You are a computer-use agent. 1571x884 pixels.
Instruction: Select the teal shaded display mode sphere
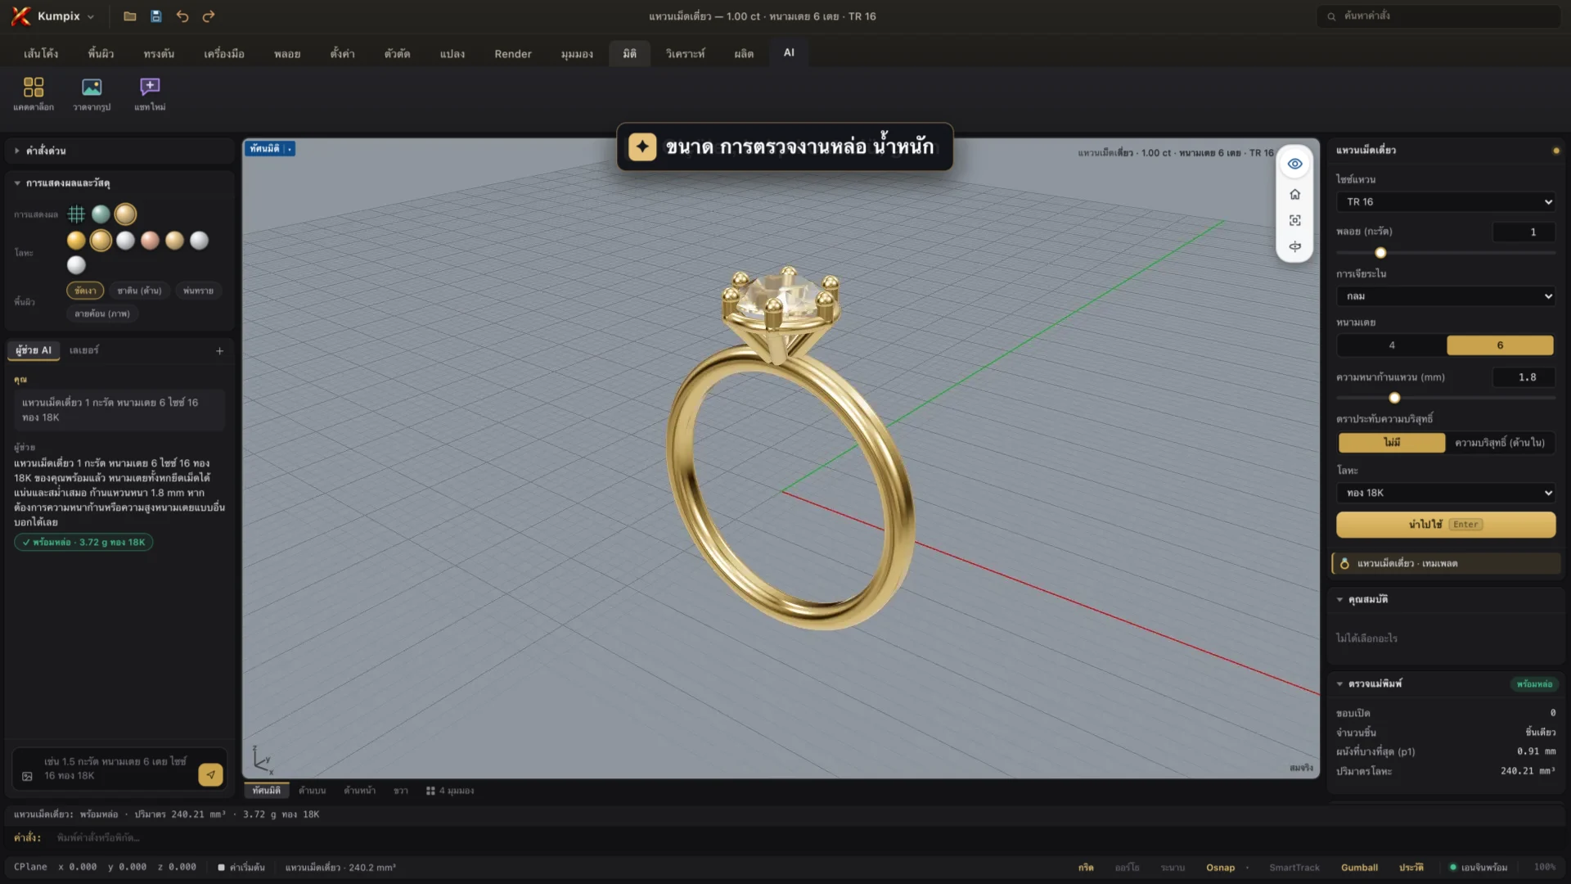(x=101, y=214)
